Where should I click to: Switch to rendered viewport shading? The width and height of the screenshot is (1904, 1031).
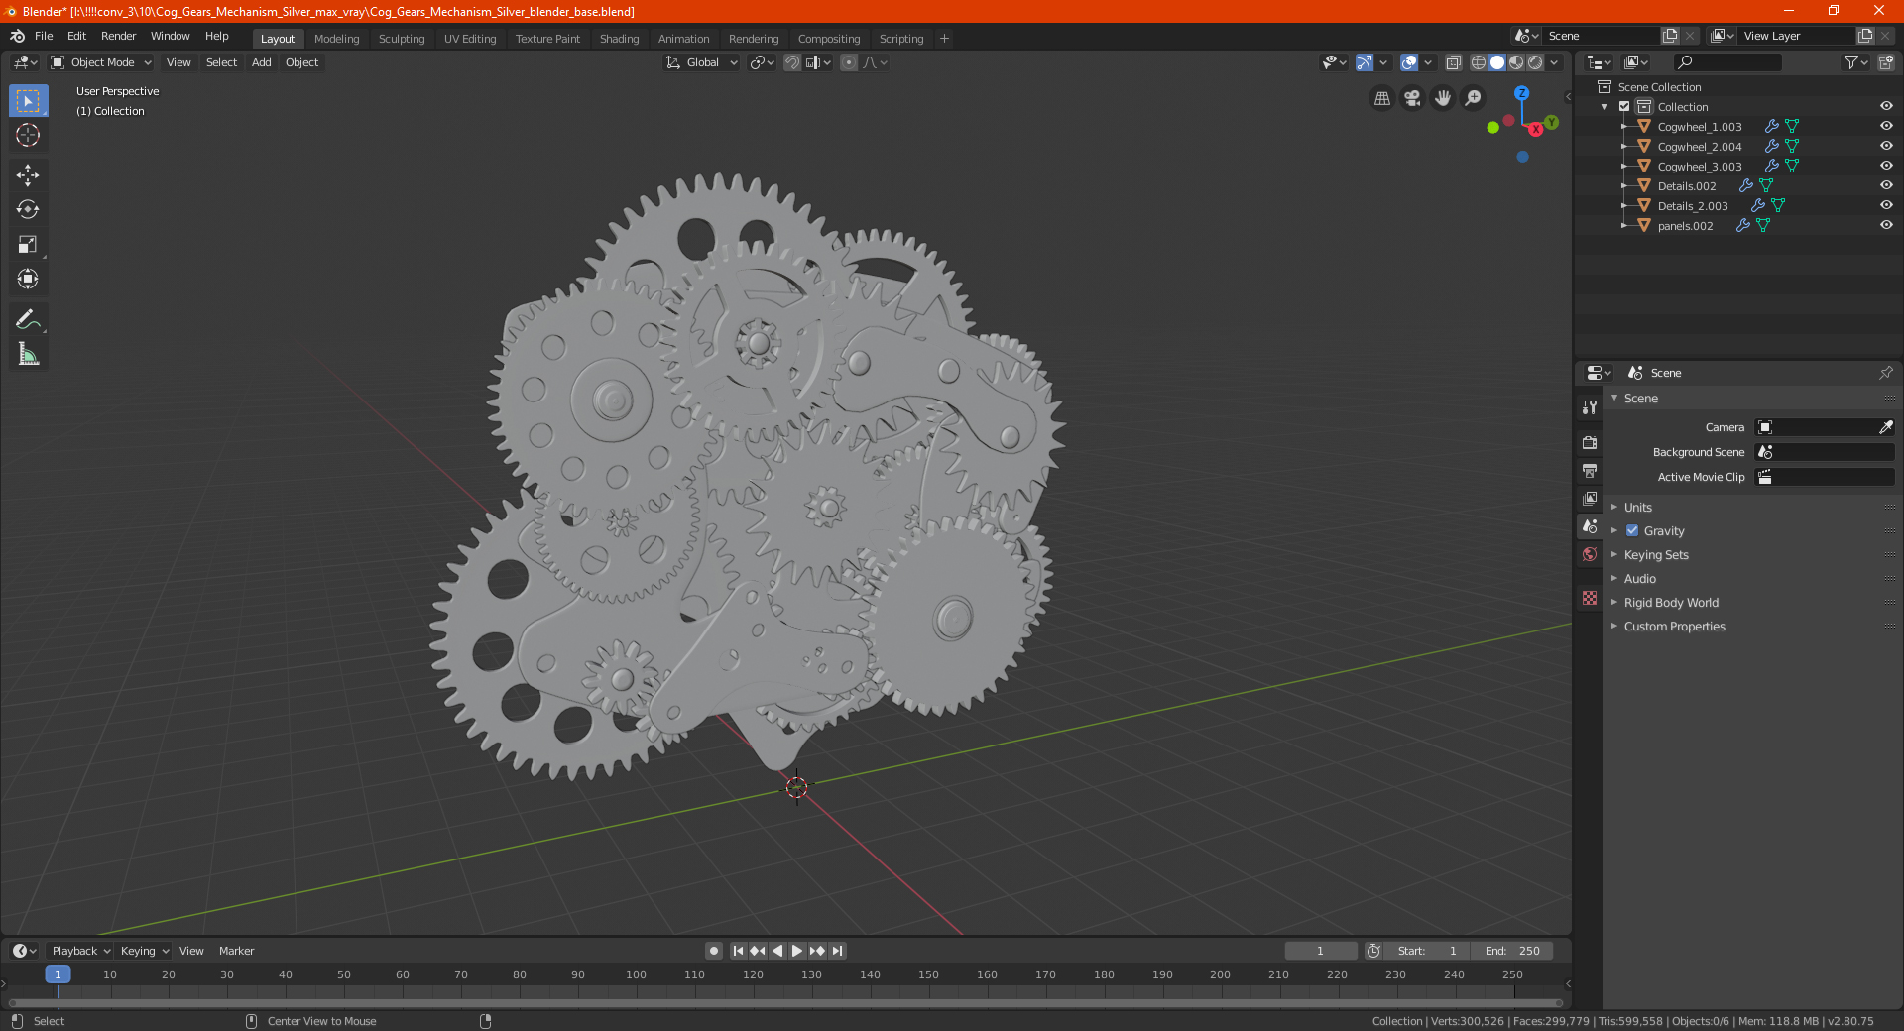(x=1535, y=62)
